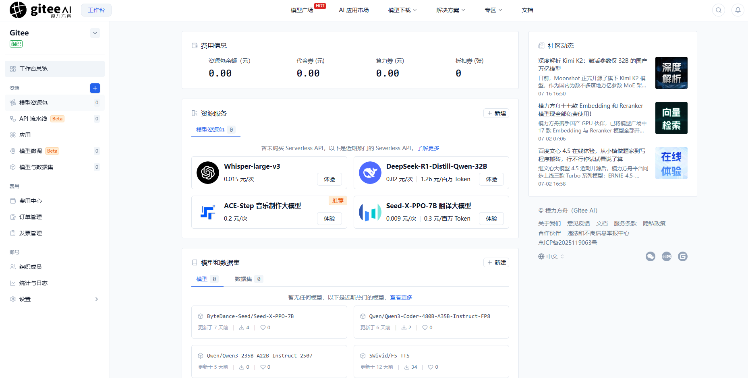Open DeepSeek-R1-Distill-Qwen-32B whale logo
The image size is (748, 378).
[370, 173]
